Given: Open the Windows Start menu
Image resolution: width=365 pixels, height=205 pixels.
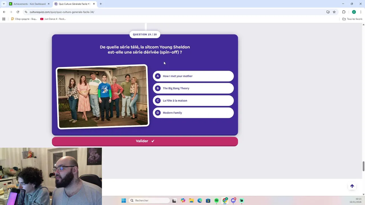Looking at the screenshot, I should click(x=123, y=200).
